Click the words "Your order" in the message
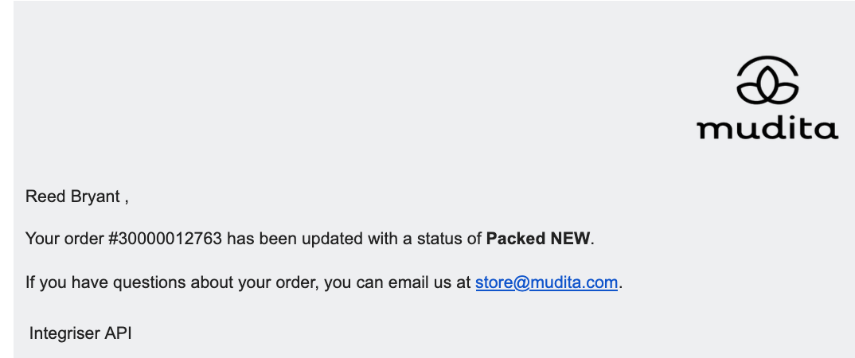The image size is (855, 358). point(64,239)
